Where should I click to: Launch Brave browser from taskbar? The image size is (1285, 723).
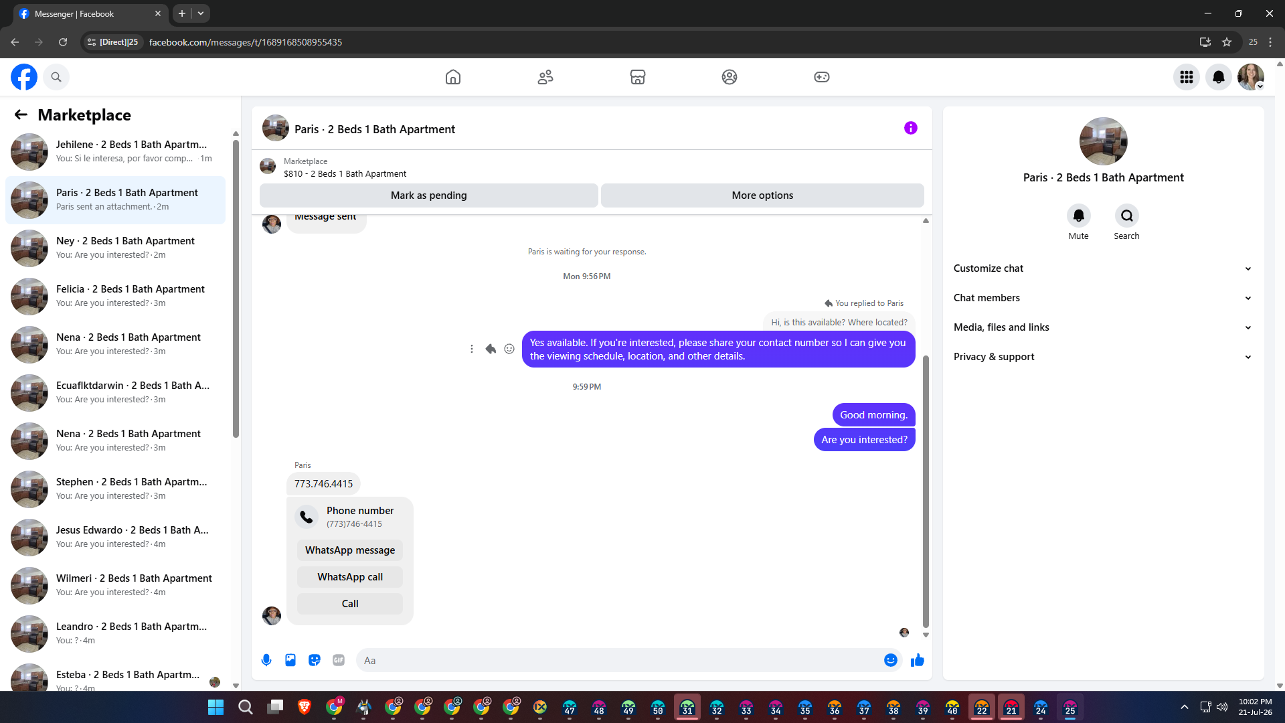[305, 708]
